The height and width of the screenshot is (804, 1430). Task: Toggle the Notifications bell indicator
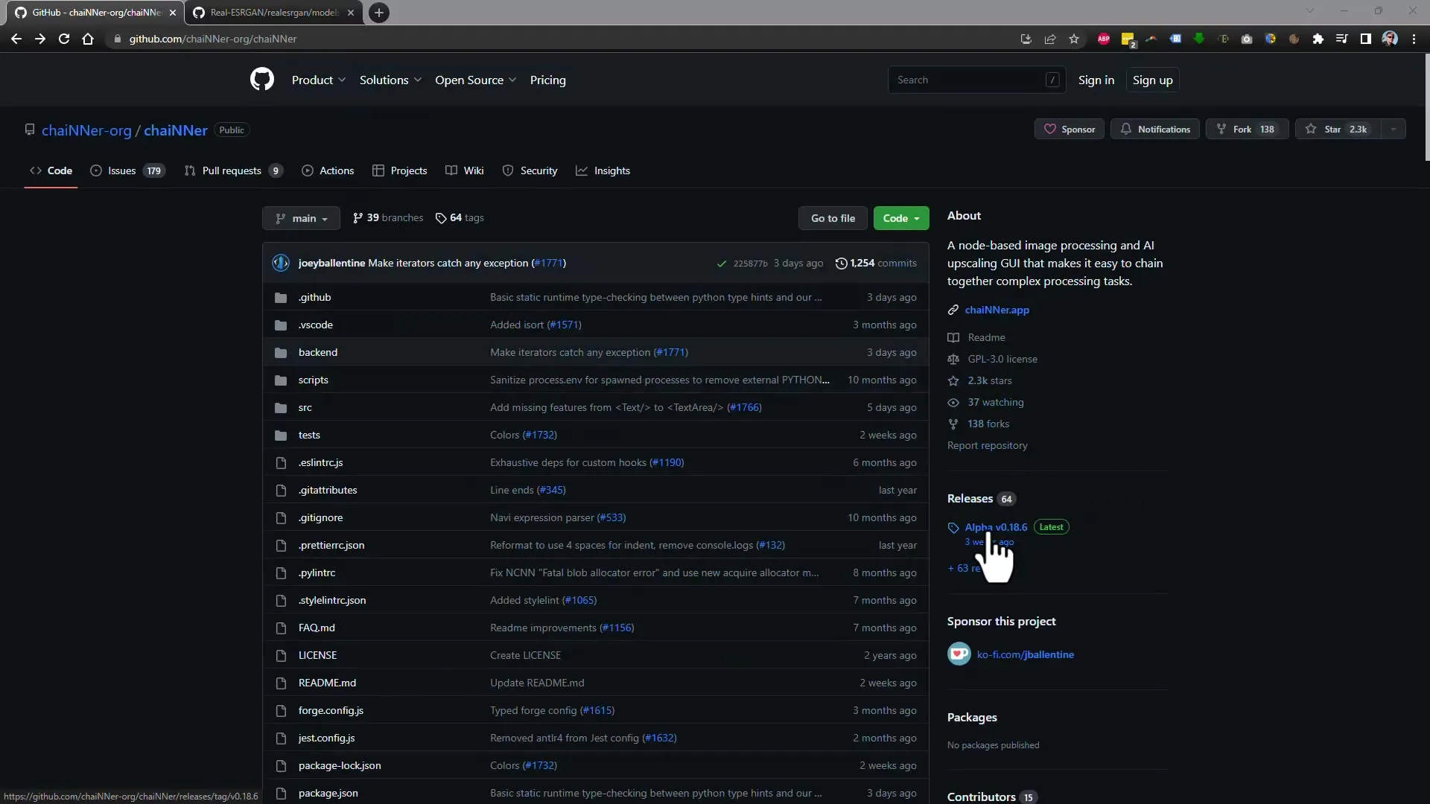[1157, 129]
